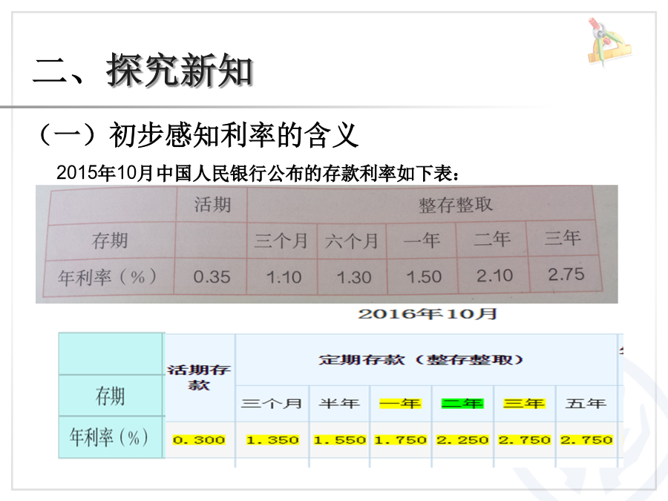Click 三年 cell in 2015 table
The height and width of the screenshot is (501, 668).
(563, 238)
